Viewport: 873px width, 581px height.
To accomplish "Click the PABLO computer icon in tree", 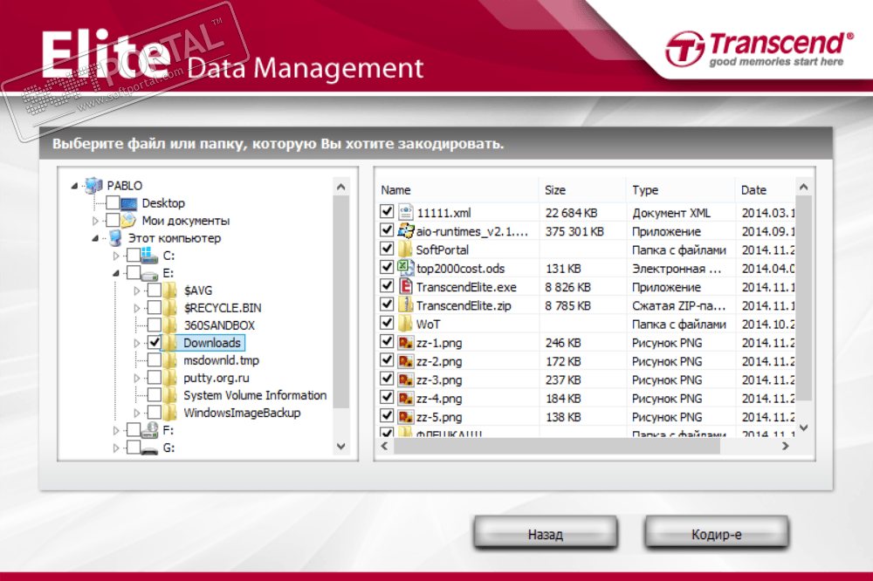I will pos(93,185).
